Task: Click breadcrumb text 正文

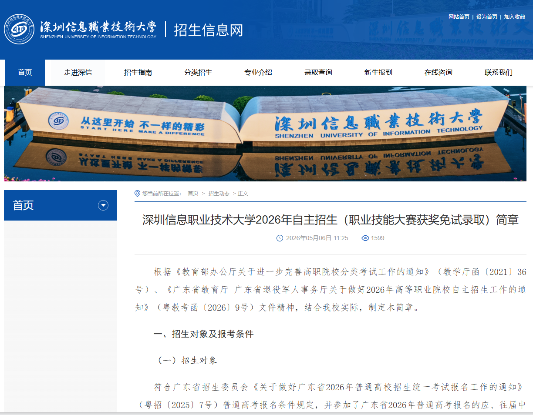Action: pyautogui.click(x=243, y=194)
